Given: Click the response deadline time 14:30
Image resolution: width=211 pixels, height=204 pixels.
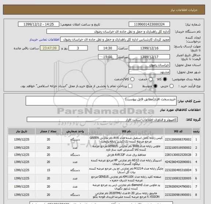Looking at the screenshot, I should point(108,48).
